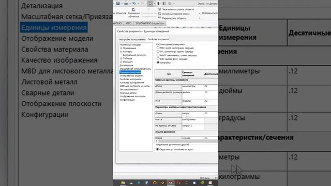Open the дюймы dual dimension unit cell
The width and height of the screenshot is (331, 186).
193,95
